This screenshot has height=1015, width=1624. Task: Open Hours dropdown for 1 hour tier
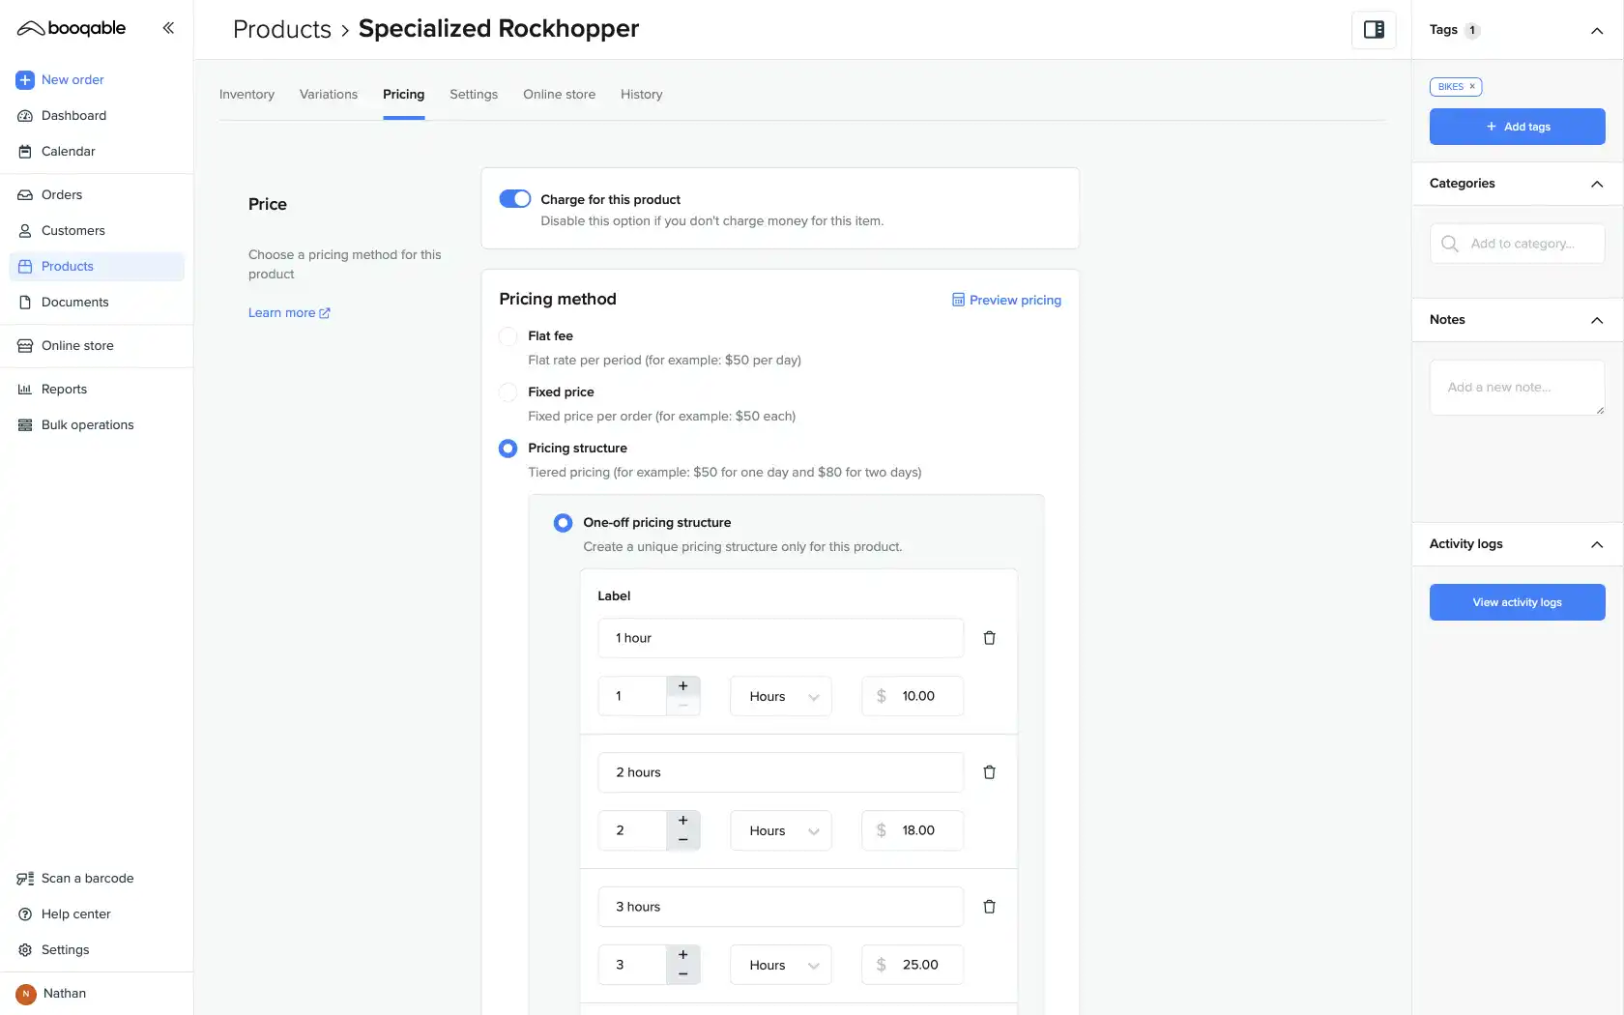(780, 696)
